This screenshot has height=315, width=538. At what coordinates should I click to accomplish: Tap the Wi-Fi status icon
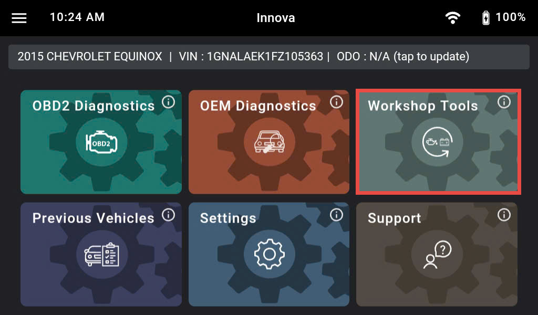coord(453,17)
